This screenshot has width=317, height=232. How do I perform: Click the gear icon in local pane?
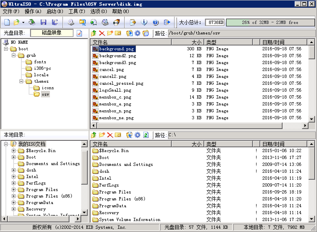tap(138, 135)
